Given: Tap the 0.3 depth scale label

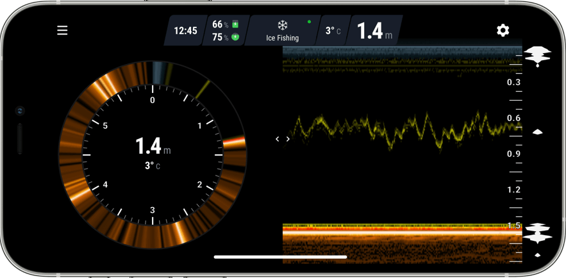Looking at the screenshot, I should pyautogui.click(x=513, y=82).
